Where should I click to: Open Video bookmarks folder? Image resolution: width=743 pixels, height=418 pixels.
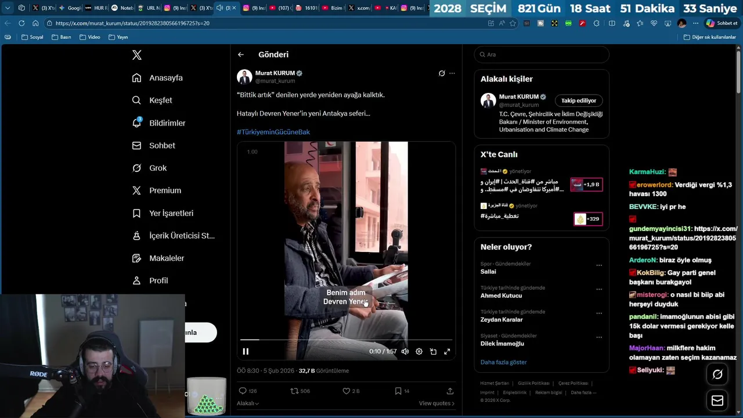pyautogui.click(x=89, y=37)
